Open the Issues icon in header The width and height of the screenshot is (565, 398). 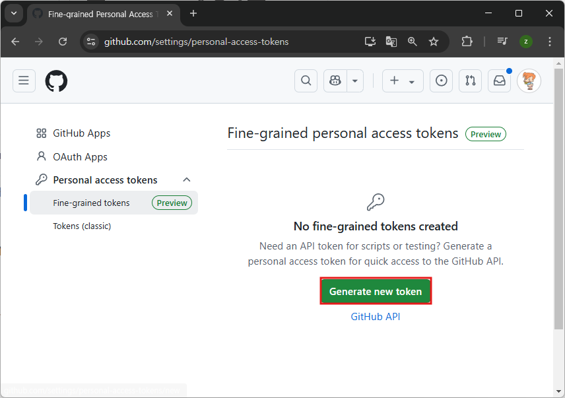pos(441,81)
